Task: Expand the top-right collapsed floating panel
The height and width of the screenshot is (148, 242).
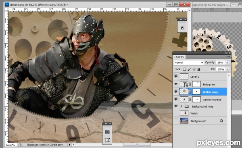Action: click(x=181, y=19)
